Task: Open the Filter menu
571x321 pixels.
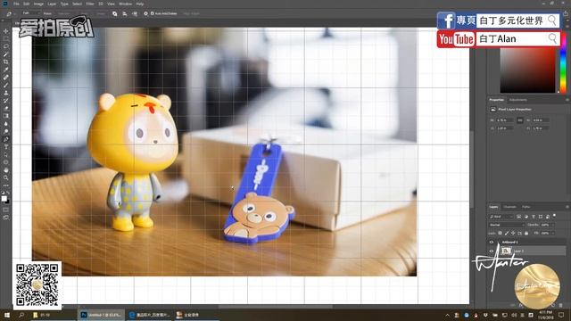Action: pos(90,4)
